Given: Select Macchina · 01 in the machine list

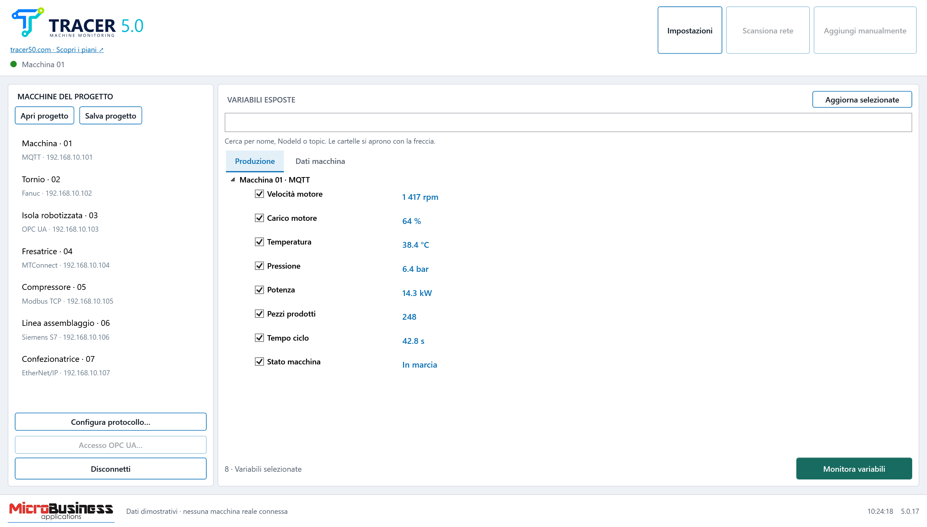Looking at the screenshot, I should click(111, 150).
